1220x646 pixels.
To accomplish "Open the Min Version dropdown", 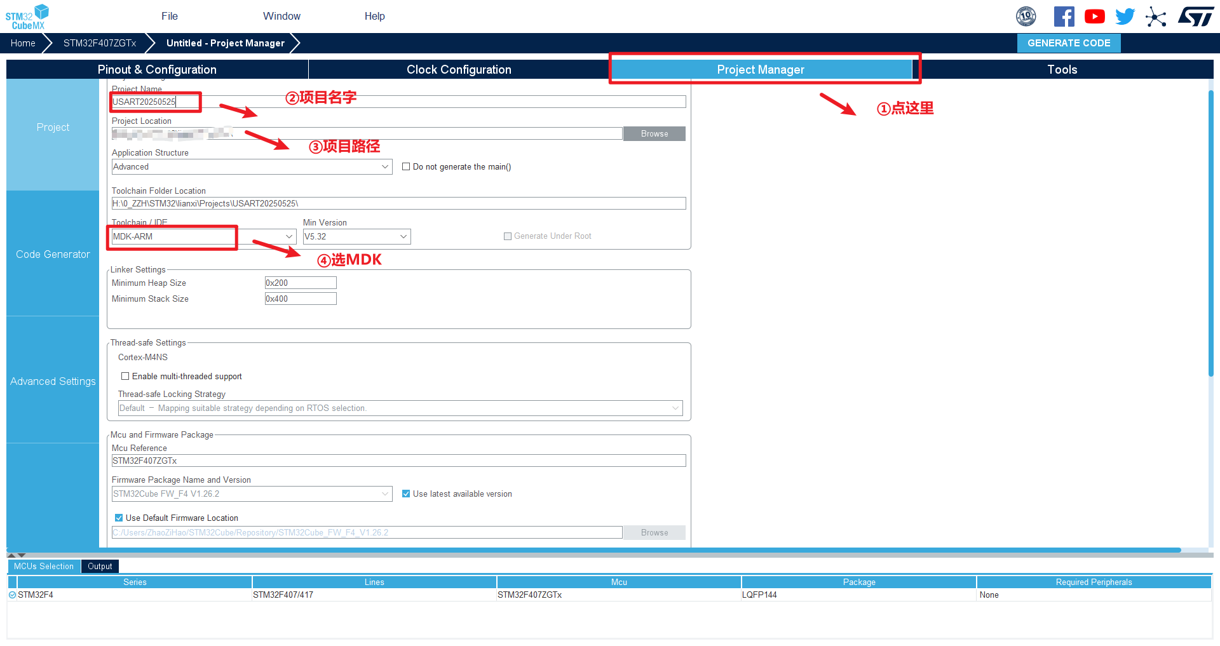I will click(x=356, y=237).
